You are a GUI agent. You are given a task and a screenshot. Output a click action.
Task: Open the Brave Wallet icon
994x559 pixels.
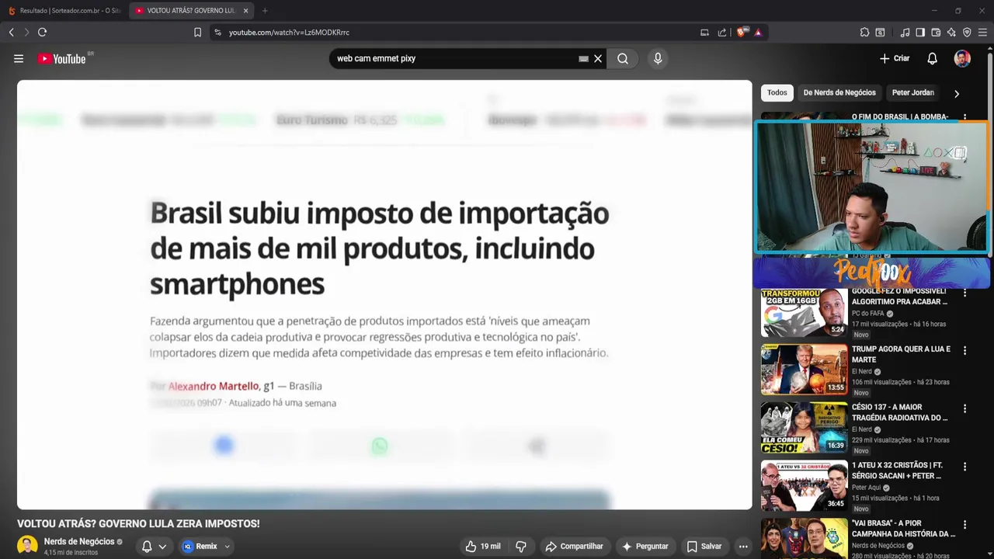[936, 33]
